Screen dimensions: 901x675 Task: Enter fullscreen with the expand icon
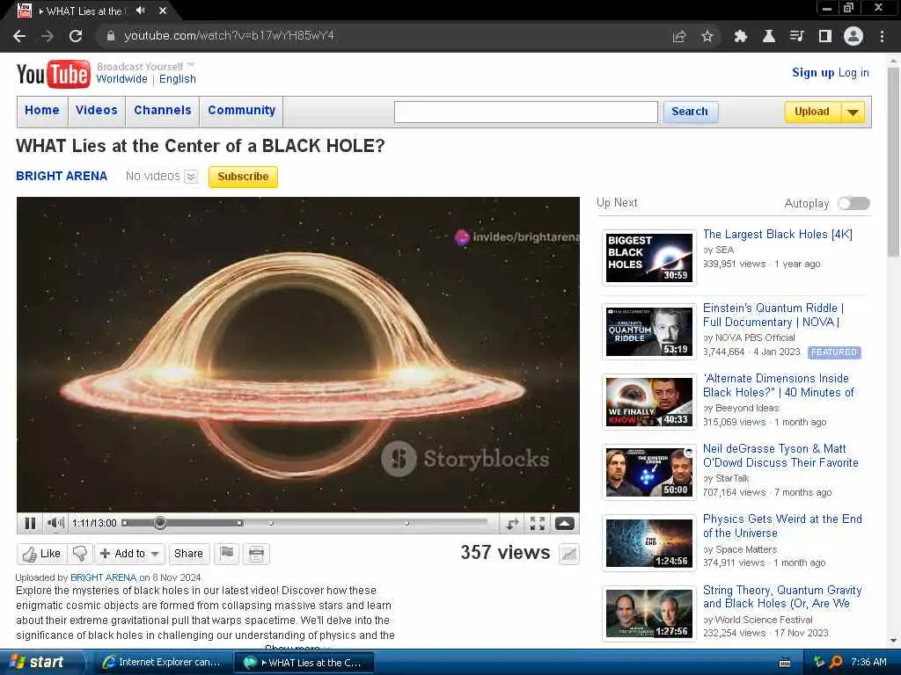click(x=538, y=523)
